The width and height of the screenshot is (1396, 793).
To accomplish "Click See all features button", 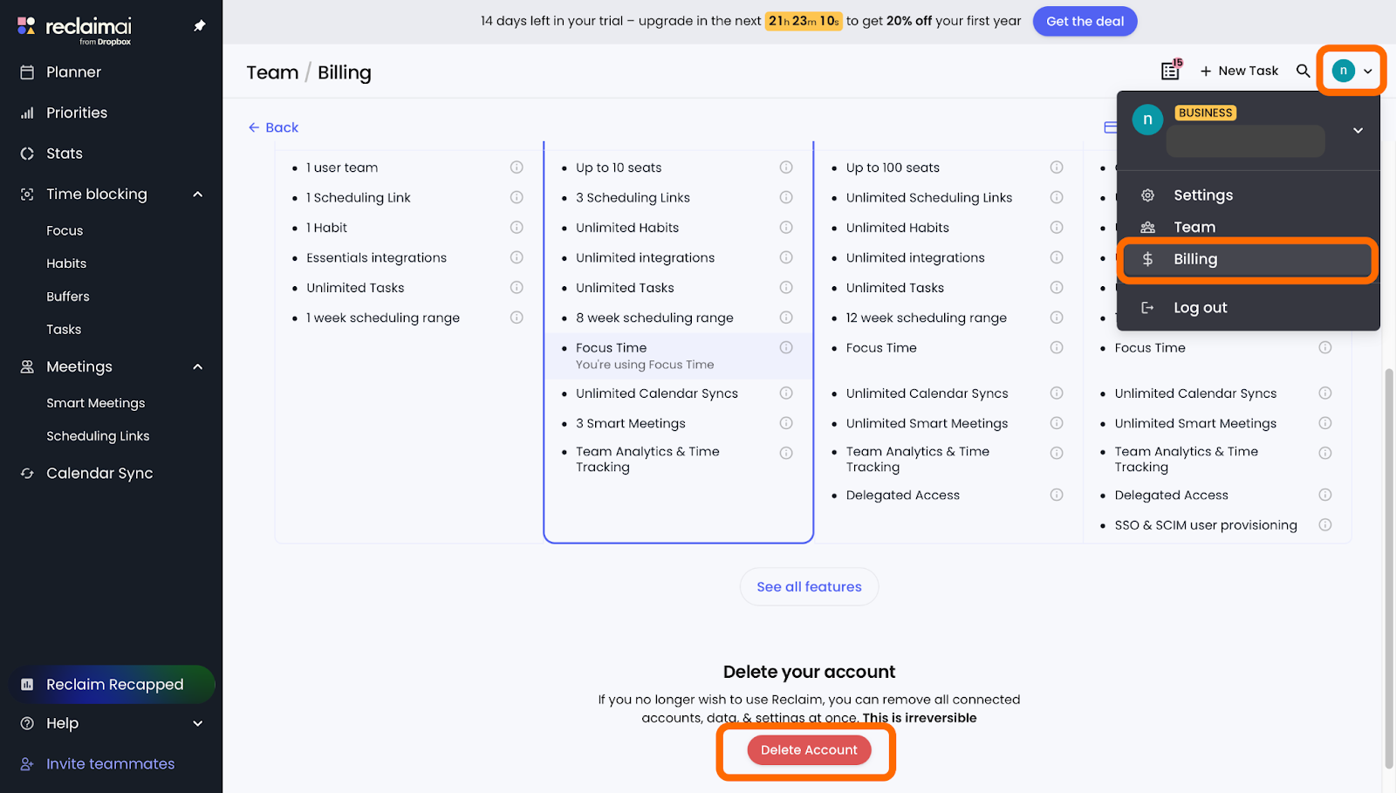I will click(809, 587).
